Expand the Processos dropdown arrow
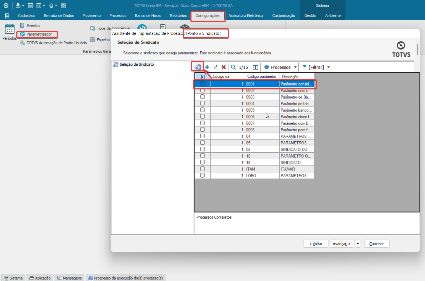 (295, 67)
